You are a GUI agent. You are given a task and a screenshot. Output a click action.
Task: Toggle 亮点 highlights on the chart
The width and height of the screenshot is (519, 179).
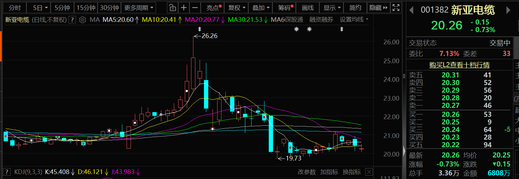tap(213, 8)
